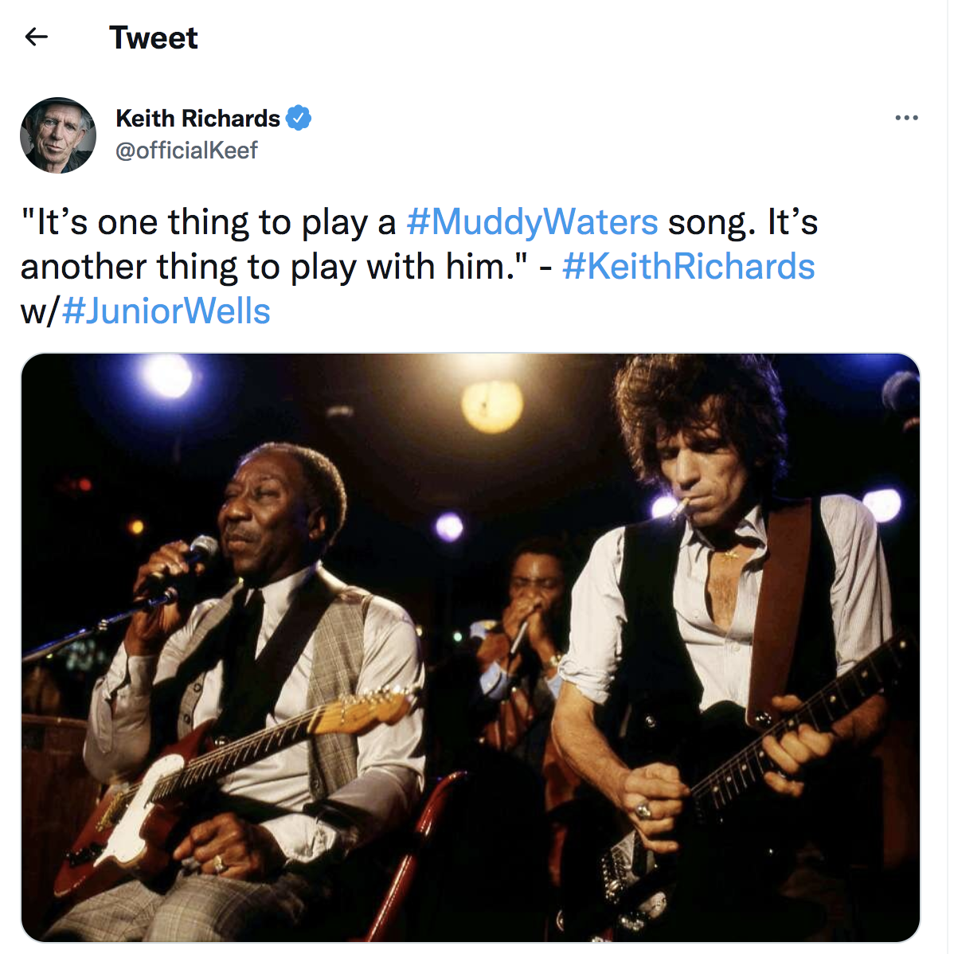Click the blue verified badge icon
The image size is (954, 954).
pos(300,118)
